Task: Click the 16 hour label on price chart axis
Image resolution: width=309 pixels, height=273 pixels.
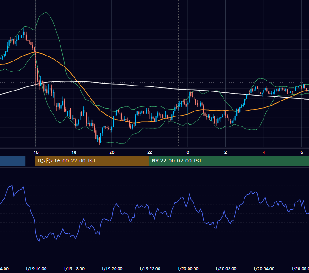Action: pos(36,152)
